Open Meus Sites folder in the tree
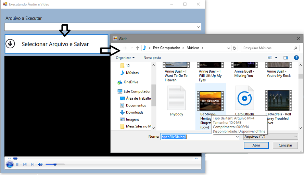304x175 pixels. coord(136,126)
